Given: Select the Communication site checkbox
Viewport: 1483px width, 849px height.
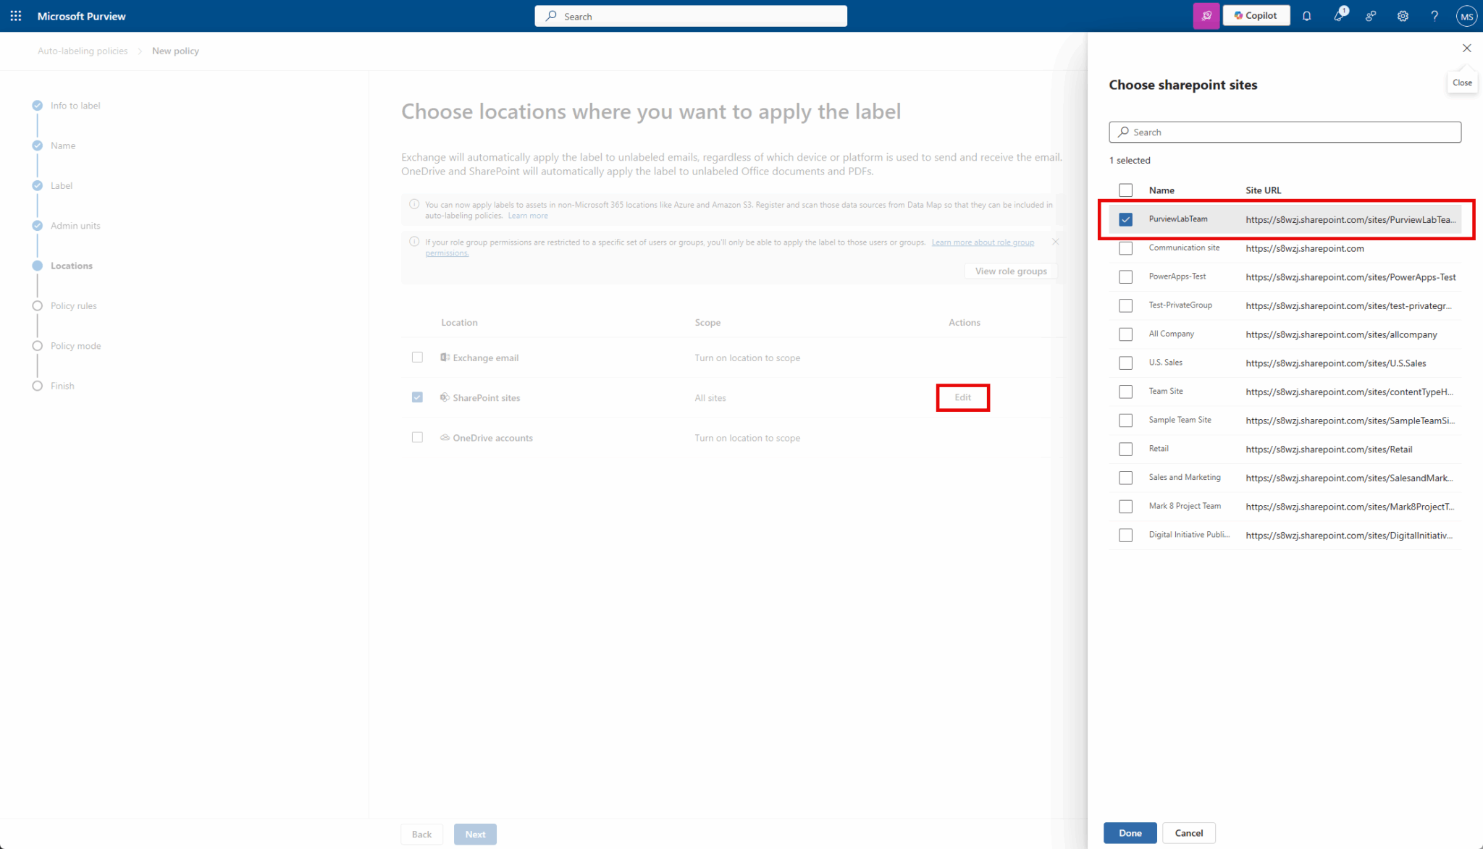Looking at the screenshot, I should pyautogui.click(x=1125, y=248).
